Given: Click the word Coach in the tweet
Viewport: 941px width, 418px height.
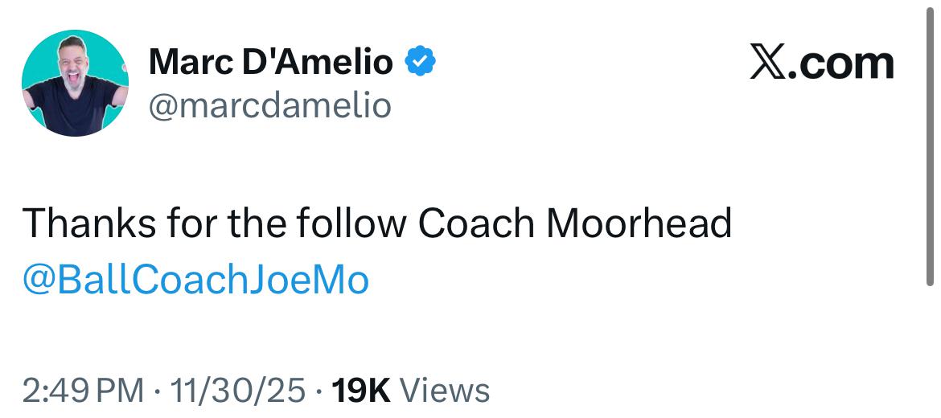Looking at the screenshot, I should pyautogui.click(x=476, y=223).
